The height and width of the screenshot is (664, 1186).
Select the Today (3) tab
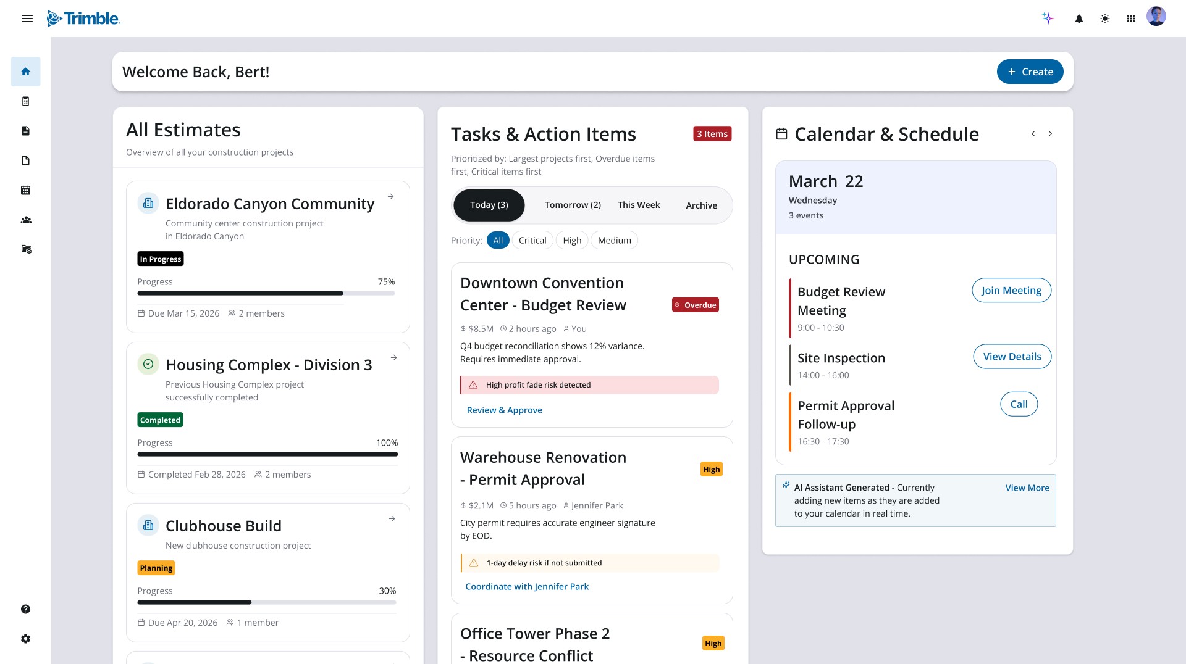pos(489,205)
